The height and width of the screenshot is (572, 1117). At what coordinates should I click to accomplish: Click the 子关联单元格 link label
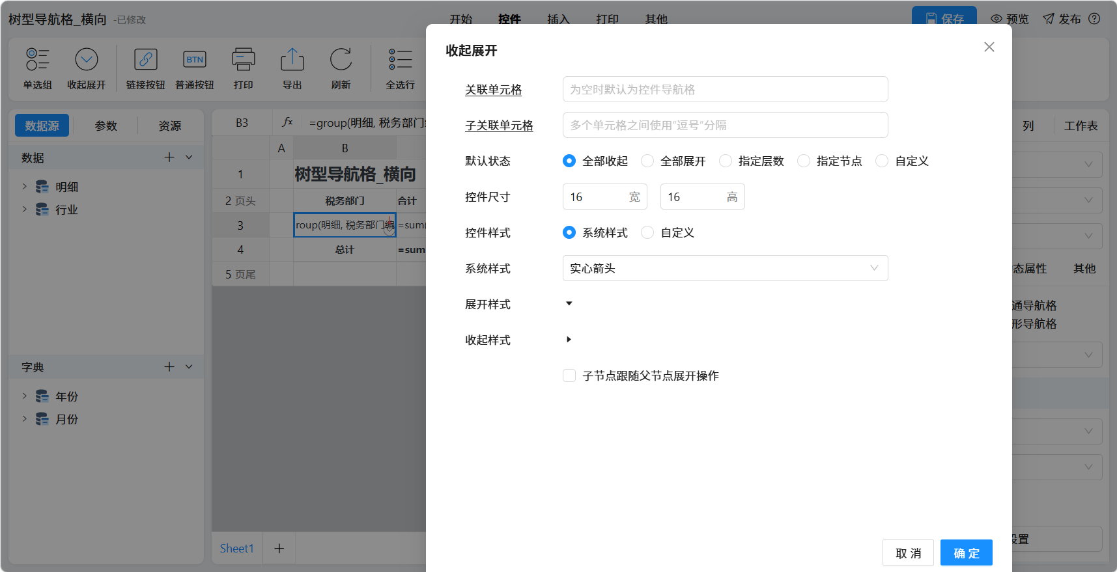499,125
